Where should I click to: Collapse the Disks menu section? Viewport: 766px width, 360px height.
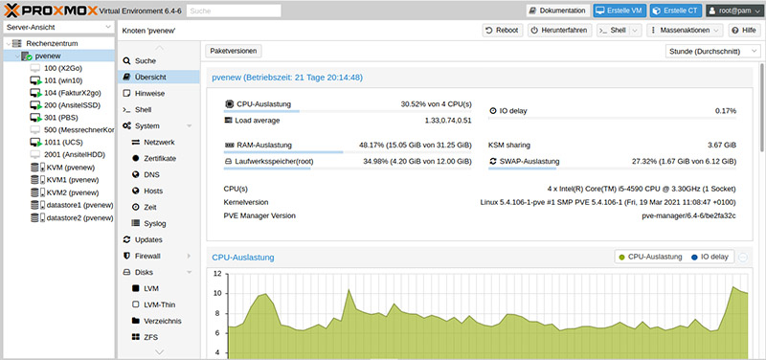[x=189, y=272]
